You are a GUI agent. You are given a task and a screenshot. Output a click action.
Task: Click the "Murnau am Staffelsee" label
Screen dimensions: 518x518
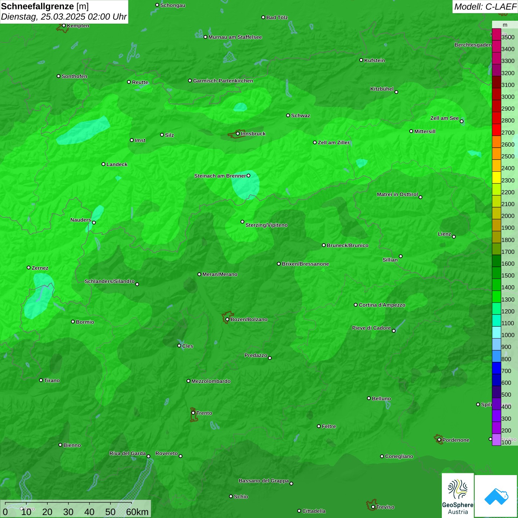point(235,37)
